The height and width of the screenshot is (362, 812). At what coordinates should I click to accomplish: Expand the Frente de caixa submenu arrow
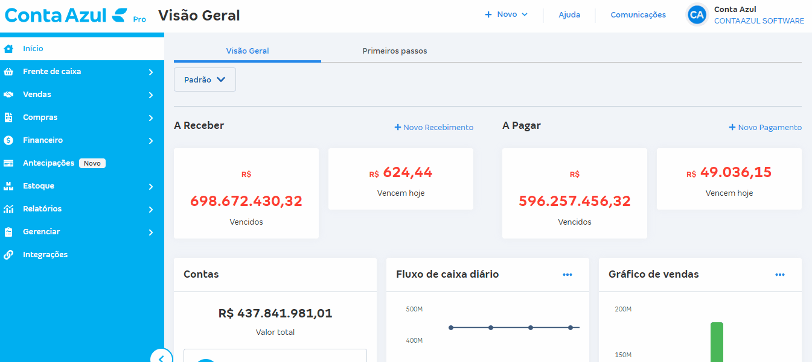(151, 72)
